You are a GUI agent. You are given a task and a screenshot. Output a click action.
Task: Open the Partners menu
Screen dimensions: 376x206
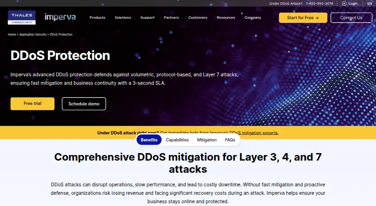point(171,18)
